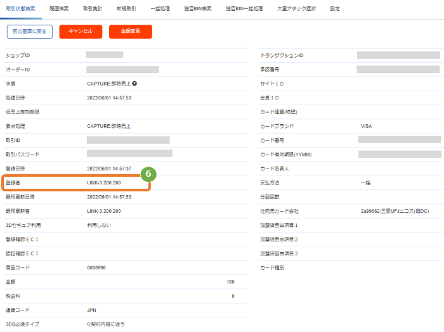This screenshot has width=444, height=332.
Task: Select the CAPTURE:即時売上 value in 状態 row
Action: pyautogui.click(x=108, y=84)
